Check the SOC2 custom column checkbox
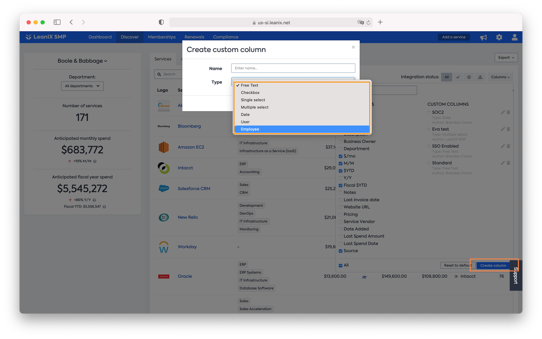The image size is (542, 339). [x=429, y=112]
